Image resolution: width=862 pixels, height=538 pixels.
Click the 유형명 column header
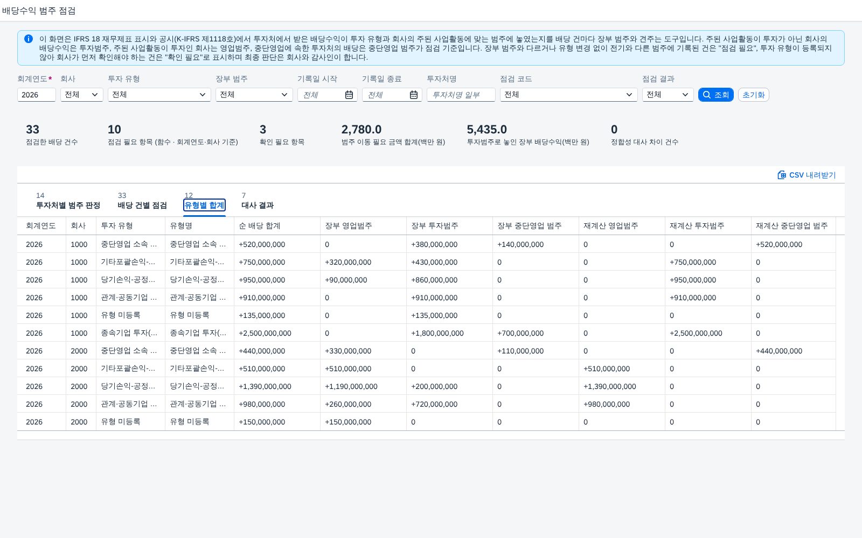pyautogui.click(x=199, y=226)
